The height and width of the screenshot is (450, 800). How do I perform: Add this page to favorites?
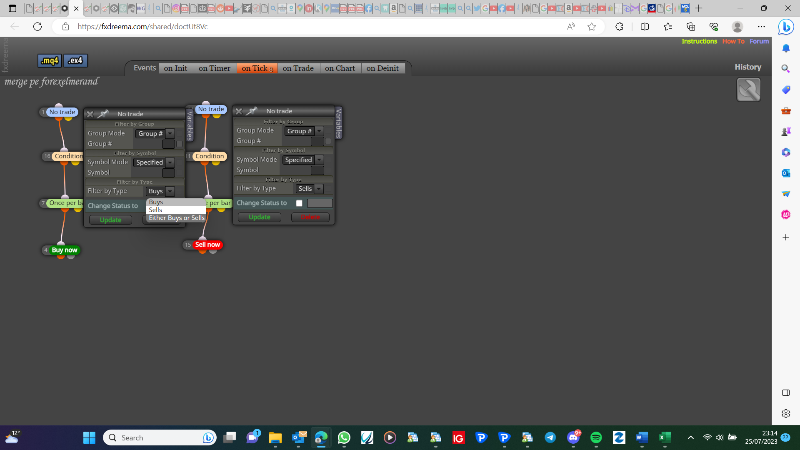click(x=592, y=27)
